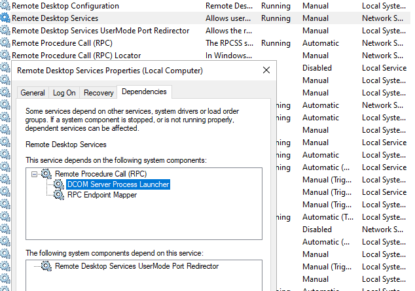Click the dialog title 'Remote Desktop Services Properties (Local Computer)'
Screen dimensions: 415x291
coord(110,71)
